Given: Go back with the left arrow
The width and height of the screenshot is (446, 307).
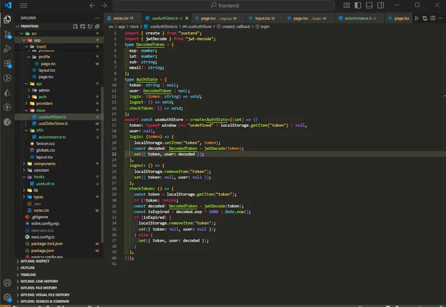Looking at the screenshot, I should [92, 5].
